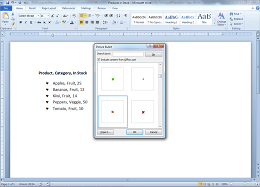
Task: Select the Heading 1 style
Action: point(171,19)
